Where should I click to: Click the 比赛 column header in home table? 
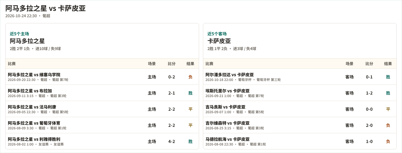point(12,63)
